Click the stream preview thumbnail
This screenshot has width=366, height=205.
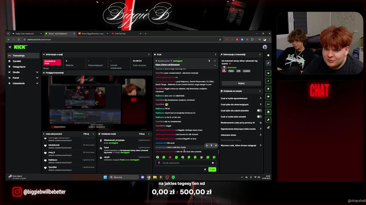[x=97, y=102]
